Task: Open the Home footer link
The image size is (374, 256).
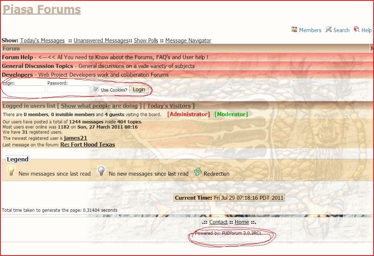Action: coord(242,222)
